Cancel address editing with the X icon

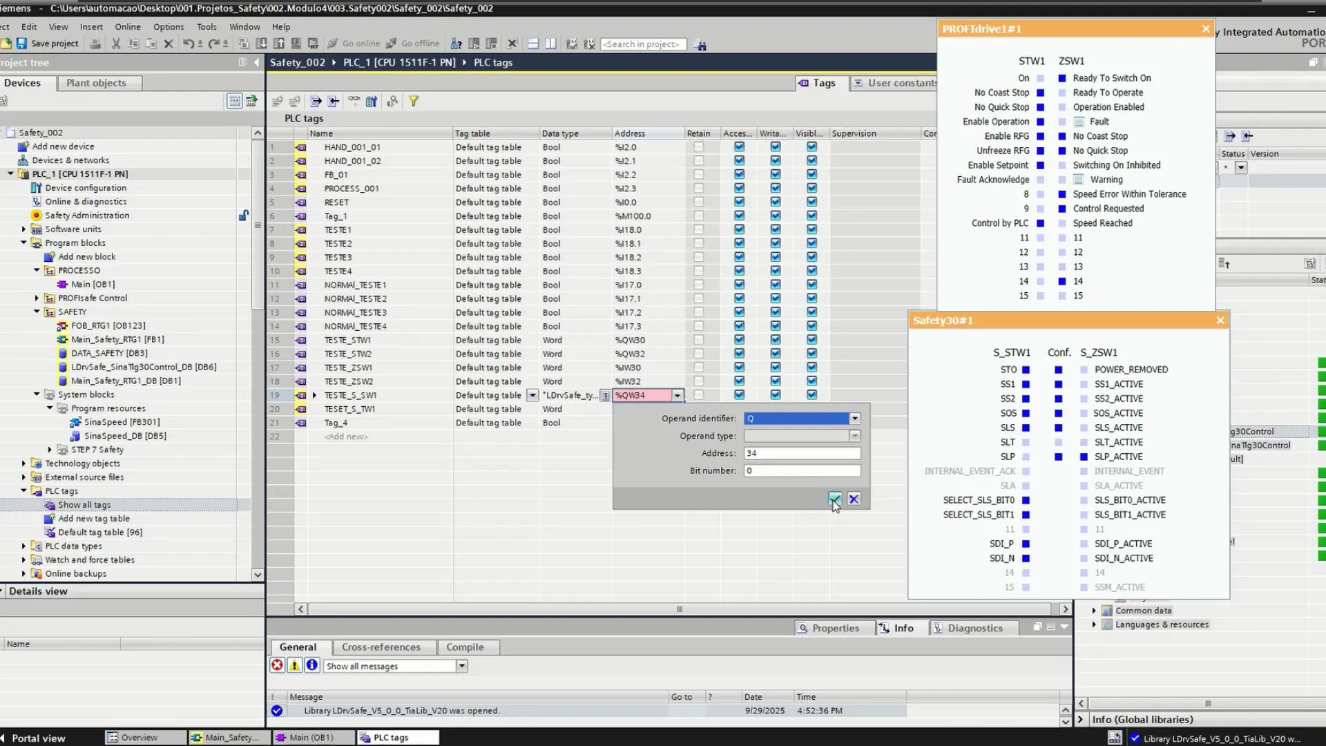pos(854,499)
